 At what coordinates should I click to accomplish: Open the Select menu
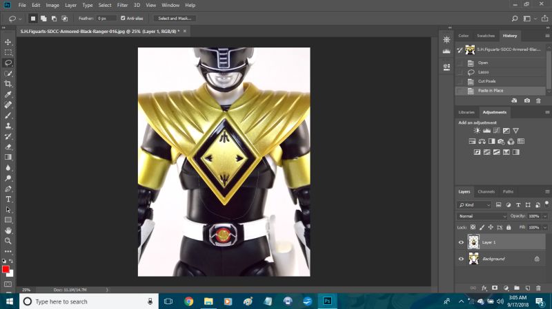click(105, 6)
